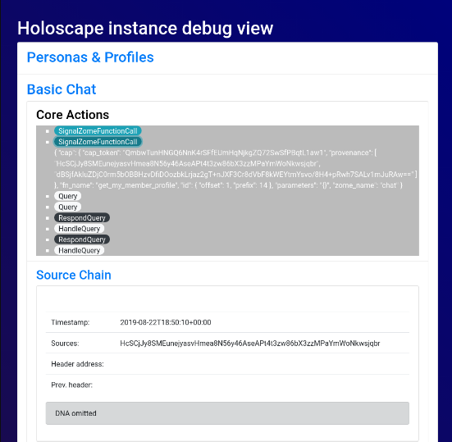
Task: Click the Core Actions heading
Action: 73,115
